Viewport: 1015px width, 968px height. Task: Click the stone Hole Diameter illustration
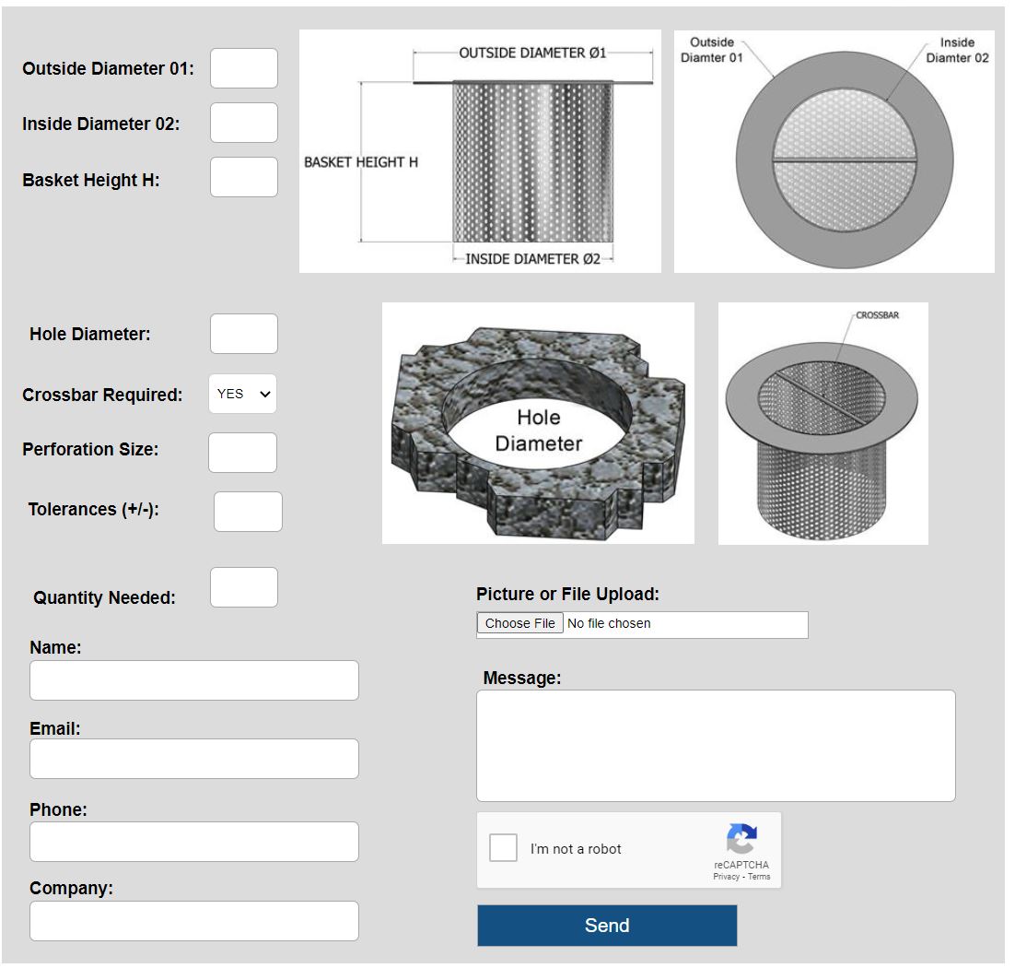click(x=538, y=423)
